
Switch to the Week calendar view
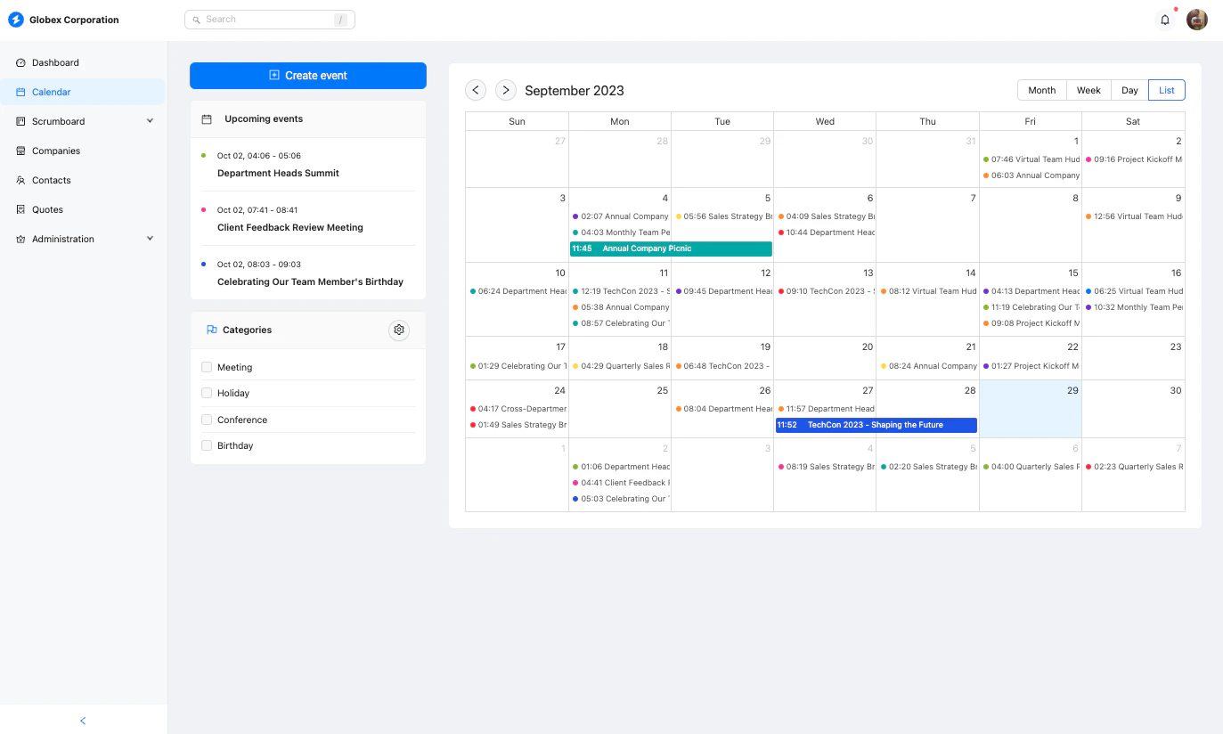click(1088, 89)
